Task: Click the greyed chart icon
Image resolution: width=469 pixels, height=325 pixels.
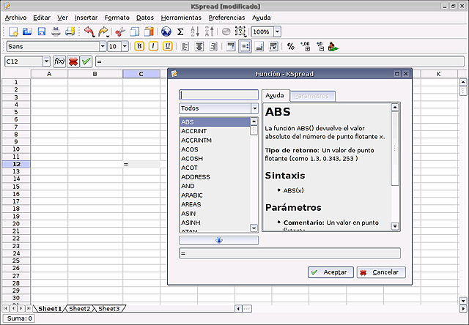Action: [226, 31]
